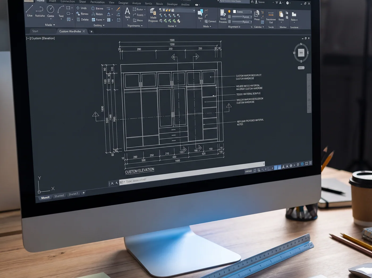Expand the Irigotmento panel dropdown
This screenshot has width=372, height=278.
tap(135, 26)
